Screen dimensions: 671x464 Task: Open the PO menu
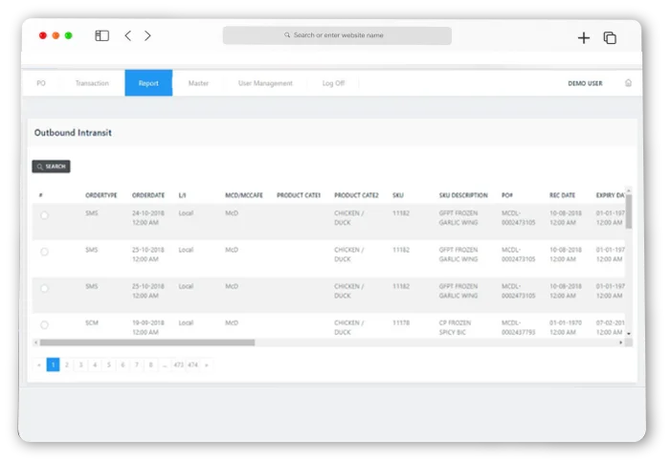pos(41,83)
